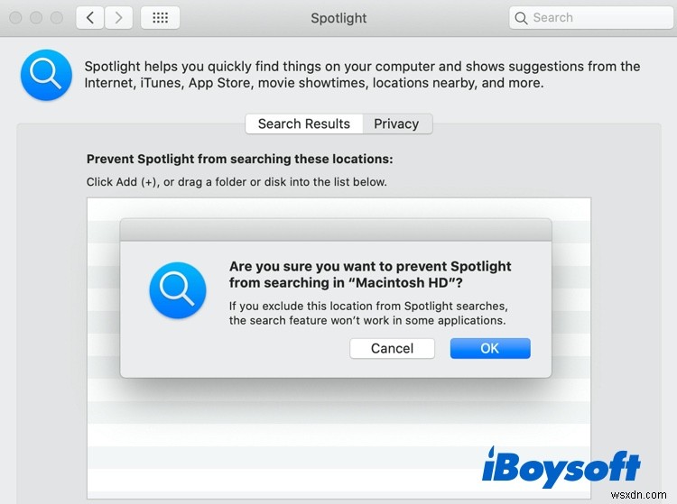The image size is (677, 504).
Task: Switch to the Search Results tab
Action: pos(304,124)
